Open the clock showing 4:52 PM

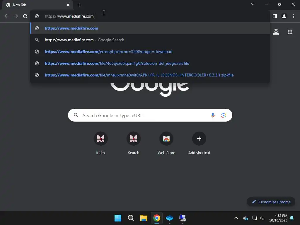[278, 218]
